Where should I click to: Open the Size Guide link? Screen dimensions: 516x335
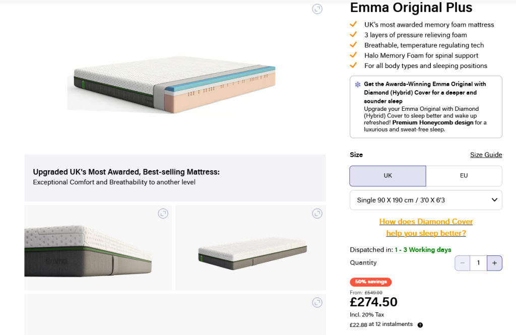click(486, 155)
